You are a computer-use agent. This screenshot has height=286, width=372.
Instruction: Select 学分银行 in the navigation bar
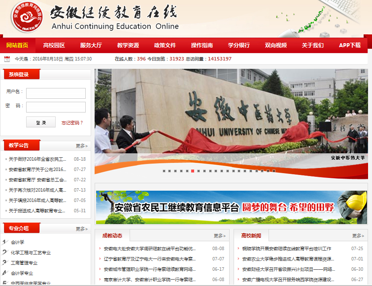(x=239, y=45)
